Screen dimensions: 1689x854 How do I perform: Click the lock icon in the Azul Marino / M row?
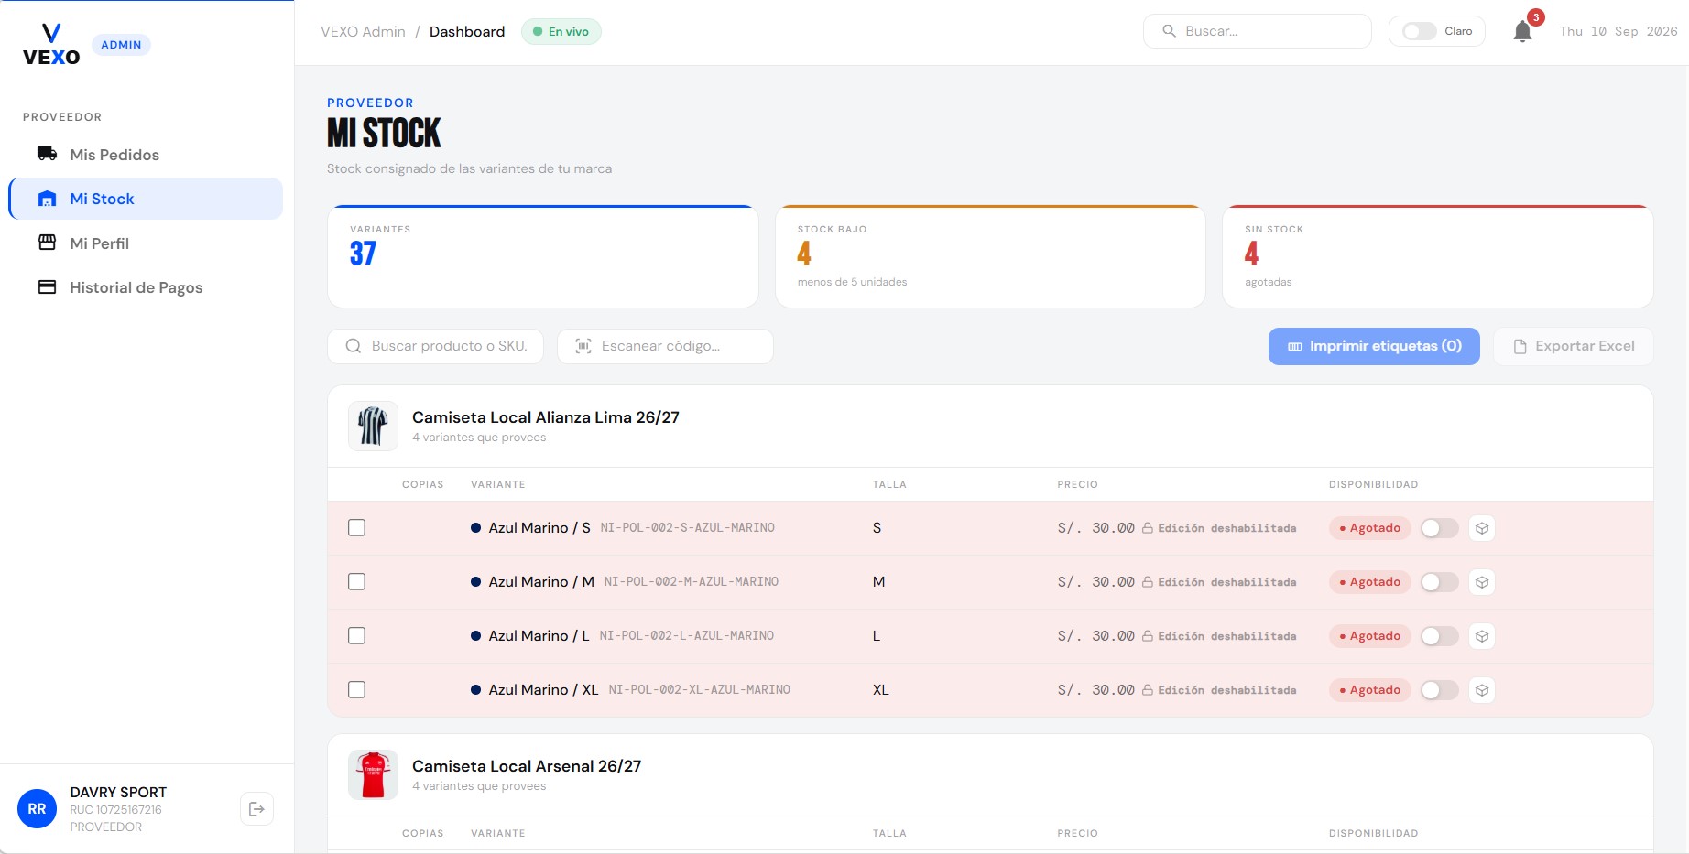(x=1147, y=582)
